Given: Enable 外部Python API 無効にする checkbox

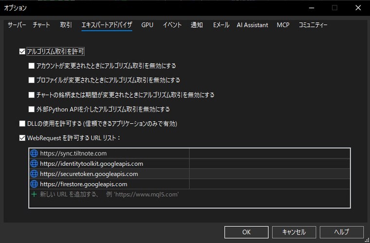Looking at the screenshot, I should [x=31, y=109].
